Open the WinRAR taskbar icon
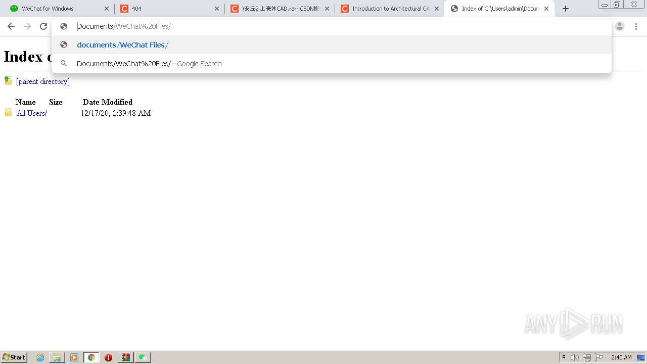This screenshot has height=364, width=647. [126, 357]
